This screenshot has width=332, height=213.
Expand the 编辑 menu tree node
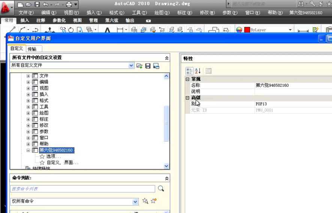28,82
